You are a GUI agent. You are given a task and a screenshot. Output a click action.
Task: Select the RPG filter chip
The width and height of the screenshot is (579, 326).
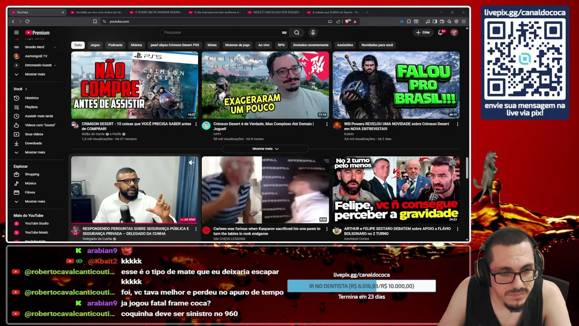(281, 45)
